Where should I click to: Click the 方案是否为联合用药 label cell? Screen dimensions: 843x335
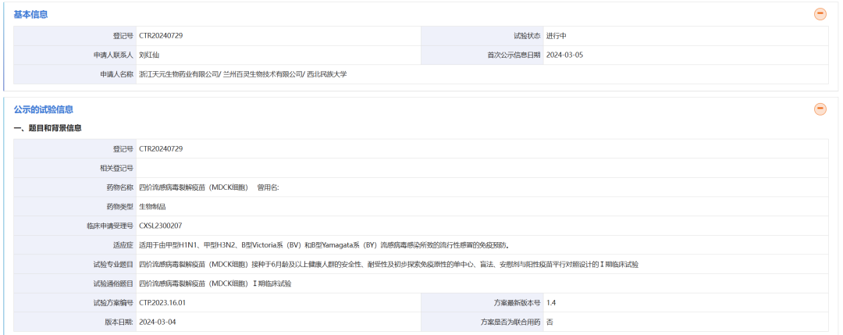click(x=482, y=322)
